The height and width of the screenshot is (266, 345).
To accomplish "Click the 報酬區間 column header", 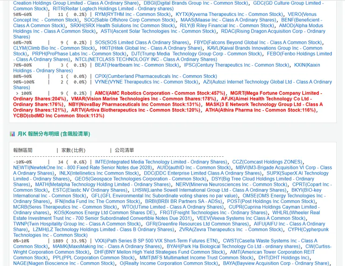I will tap(23, 150).
